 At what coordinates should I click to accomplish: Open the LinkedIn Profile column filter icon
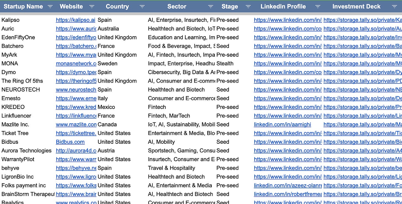[x=318, y=7]
